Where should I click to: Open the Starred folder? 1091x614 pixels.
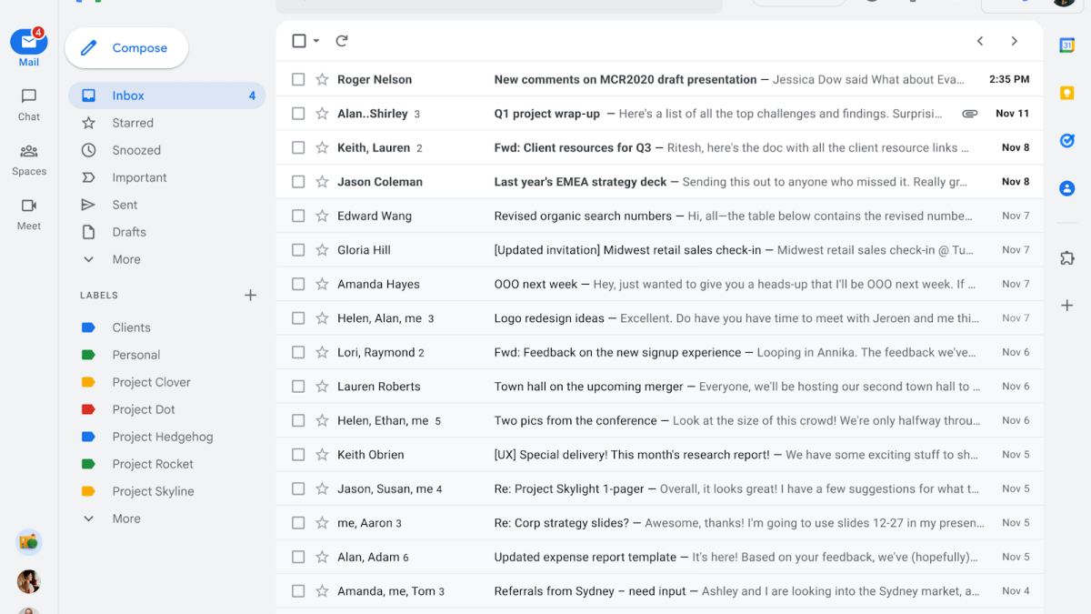[133, 123]
